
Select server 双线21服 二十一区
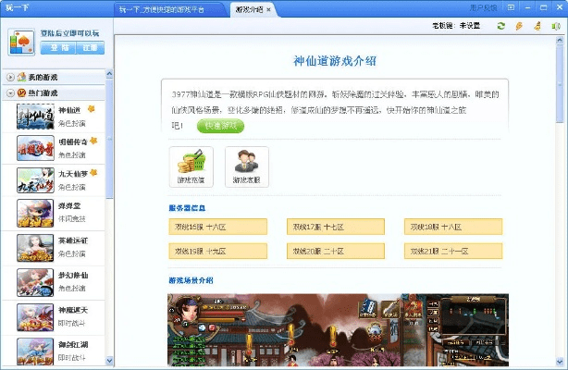coord(453,251)
